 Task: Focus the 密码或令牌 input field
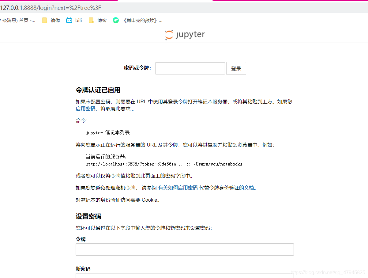[x=190, y=68]
